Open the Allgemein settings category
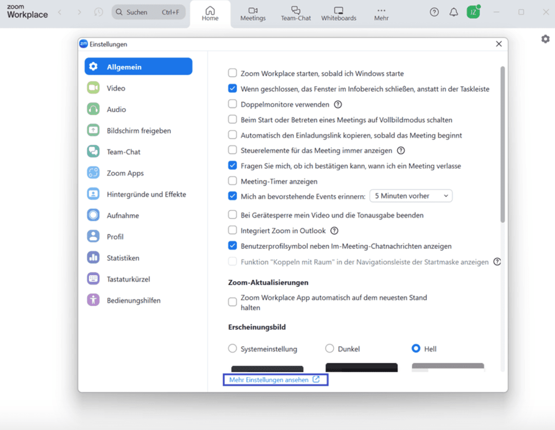Screen dimensions: 555x430 pos(138,66)
